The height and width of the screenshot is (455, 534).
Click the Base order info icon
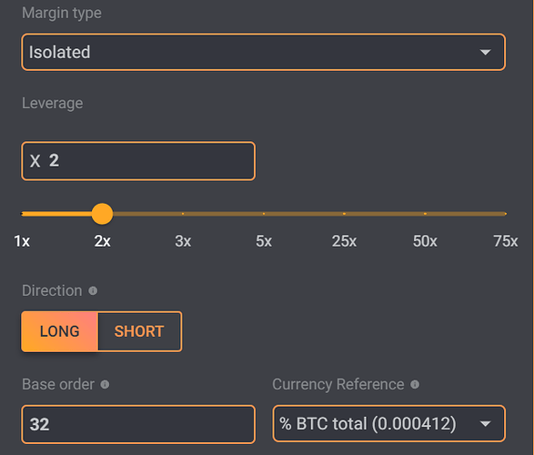[x=105, y=385]
